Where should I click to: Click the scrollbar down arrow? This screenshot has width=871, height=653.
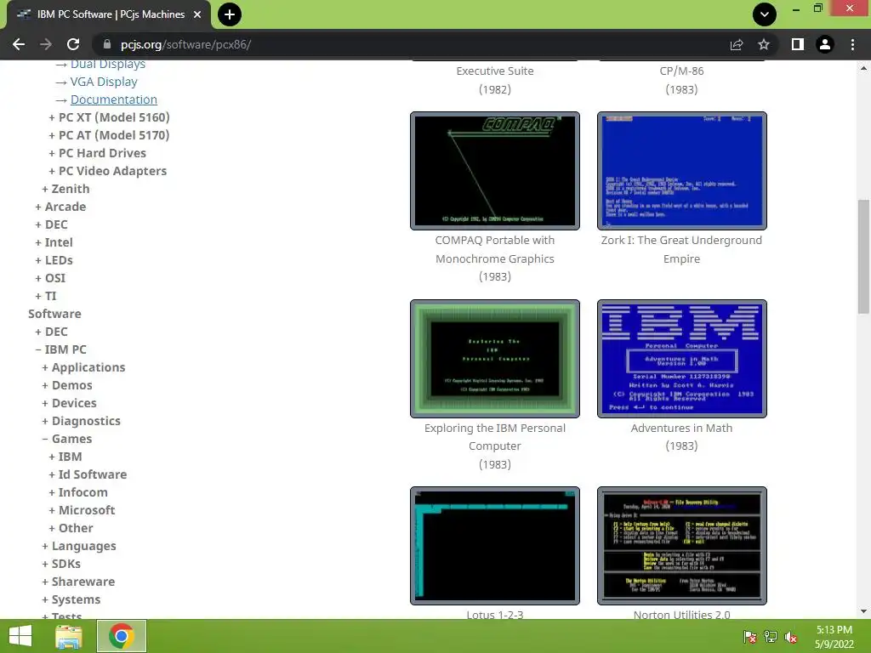pos(863,612)
